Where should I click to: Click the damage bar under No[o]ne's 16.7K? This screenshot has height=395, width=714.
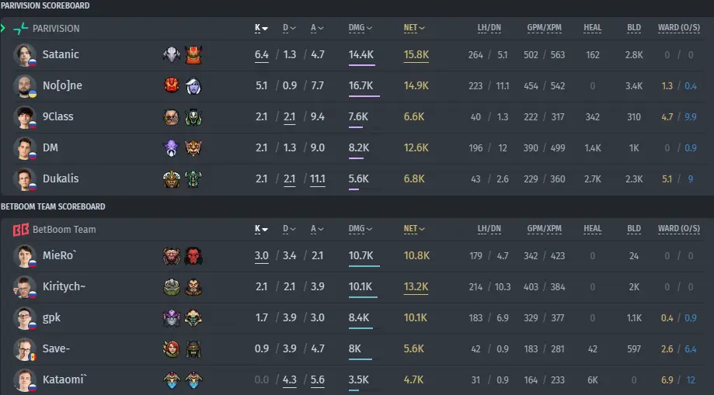tap(364, 96)
